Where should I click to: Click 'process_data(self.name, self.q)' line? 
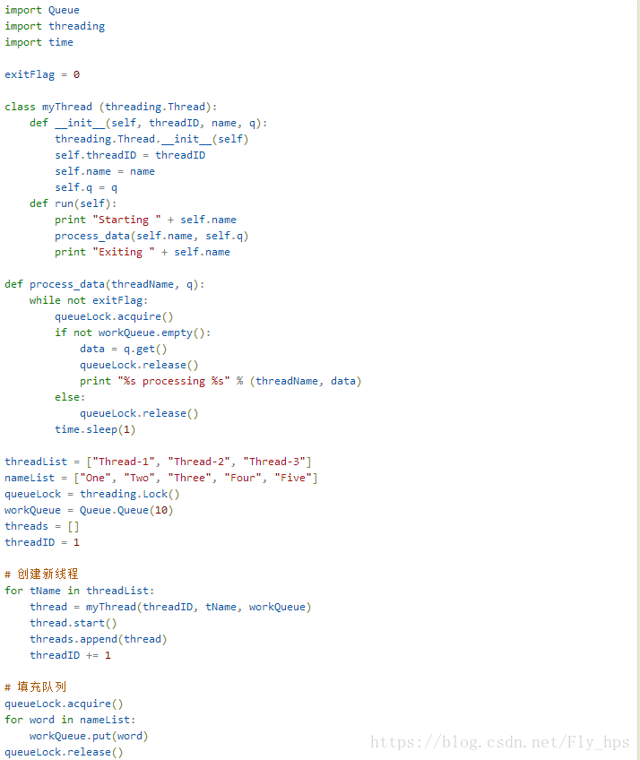pyautogui.click(x=151, y=236)
